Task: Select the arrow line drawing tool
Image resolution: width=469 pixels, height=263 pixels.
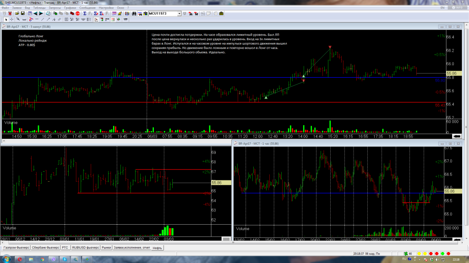Action: [x=48, y=19]
